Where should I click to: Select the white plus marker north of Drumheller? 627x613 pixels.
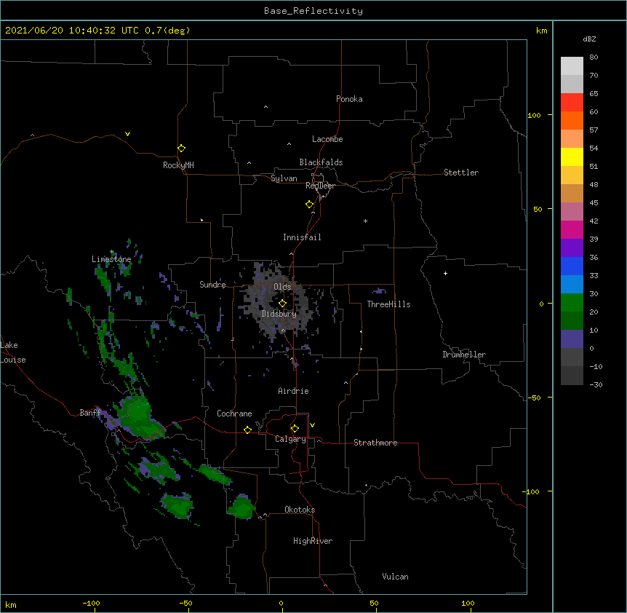point(445,273)
